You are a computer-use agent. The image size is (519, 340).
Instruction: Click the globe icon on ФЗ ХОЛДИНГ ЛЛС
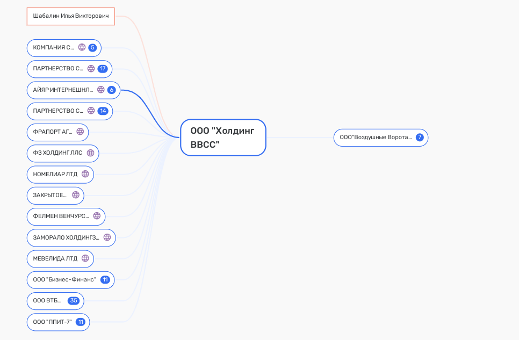pos(90,153)
